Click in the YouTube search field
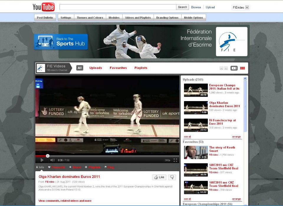The height and width of the screenshot is (206, 283). tap(118, 7)
